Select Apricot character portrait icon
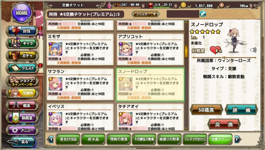Screen dimensions: 265x150 point(126,49)
